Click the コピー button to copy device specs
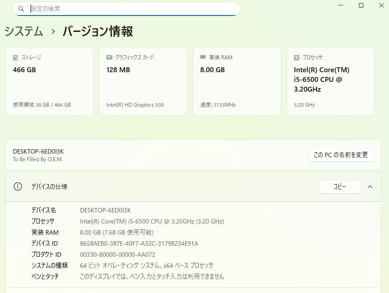The width and height of the screenshot is (389, 293). coord(339,186)
